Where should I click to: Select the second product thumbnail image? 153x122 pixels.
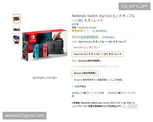pyautogui.click(x=17, y=29)
